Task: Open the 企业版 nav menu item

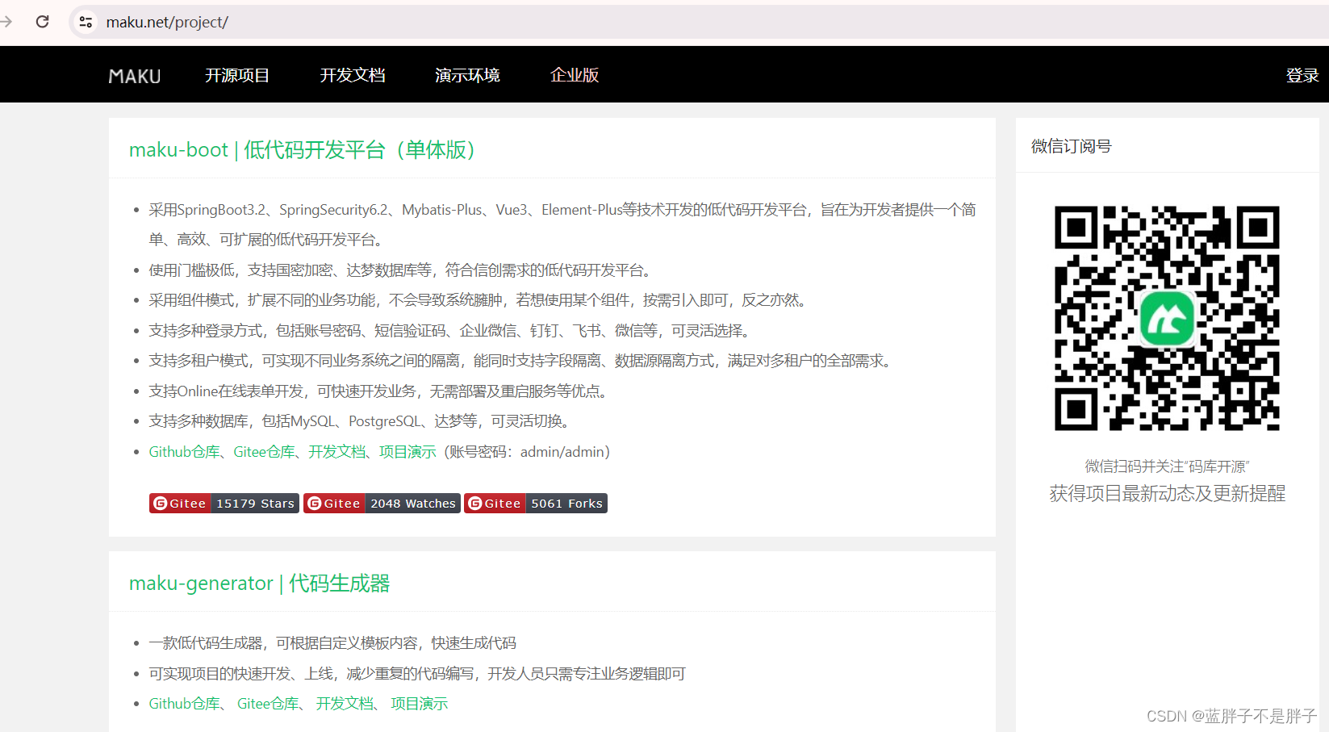Action: [575, 75]
